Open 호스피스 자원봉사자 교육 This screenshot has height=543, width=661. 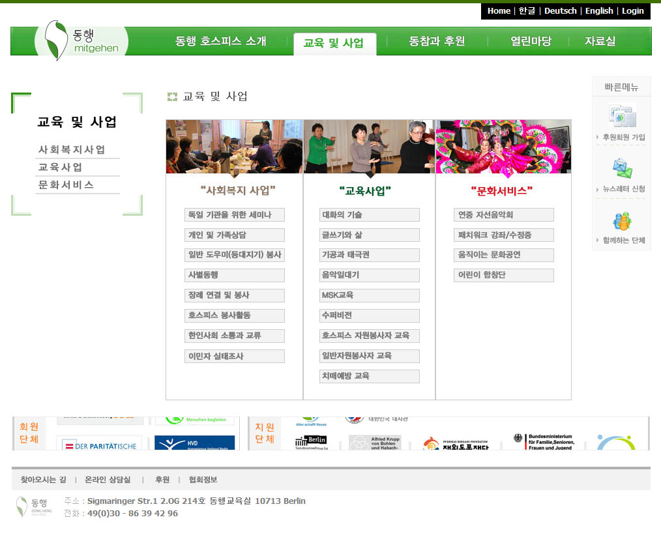pyautogui.click(x=369, y=336)
